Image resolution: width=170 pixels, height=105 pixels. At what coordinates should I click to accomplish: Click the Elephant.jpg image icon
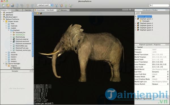(x=14, y=37)
